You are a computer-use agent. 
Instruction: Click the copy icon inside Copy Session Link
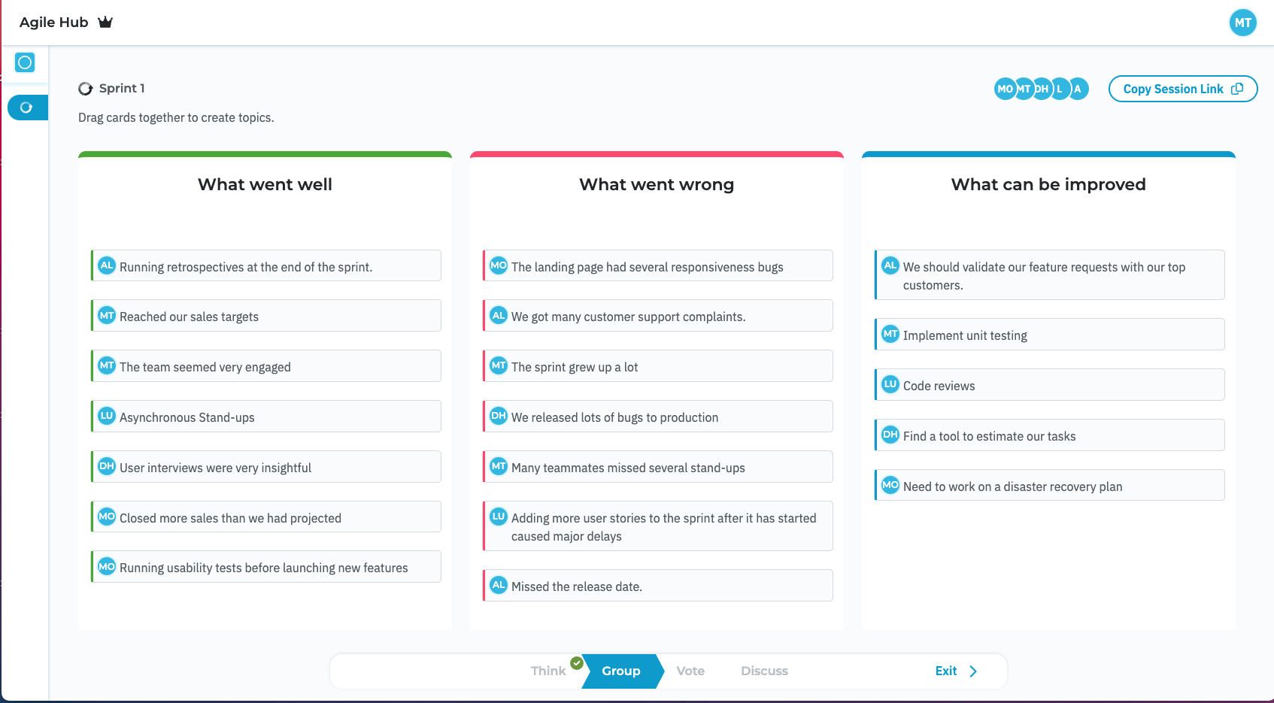[1238, 89]
